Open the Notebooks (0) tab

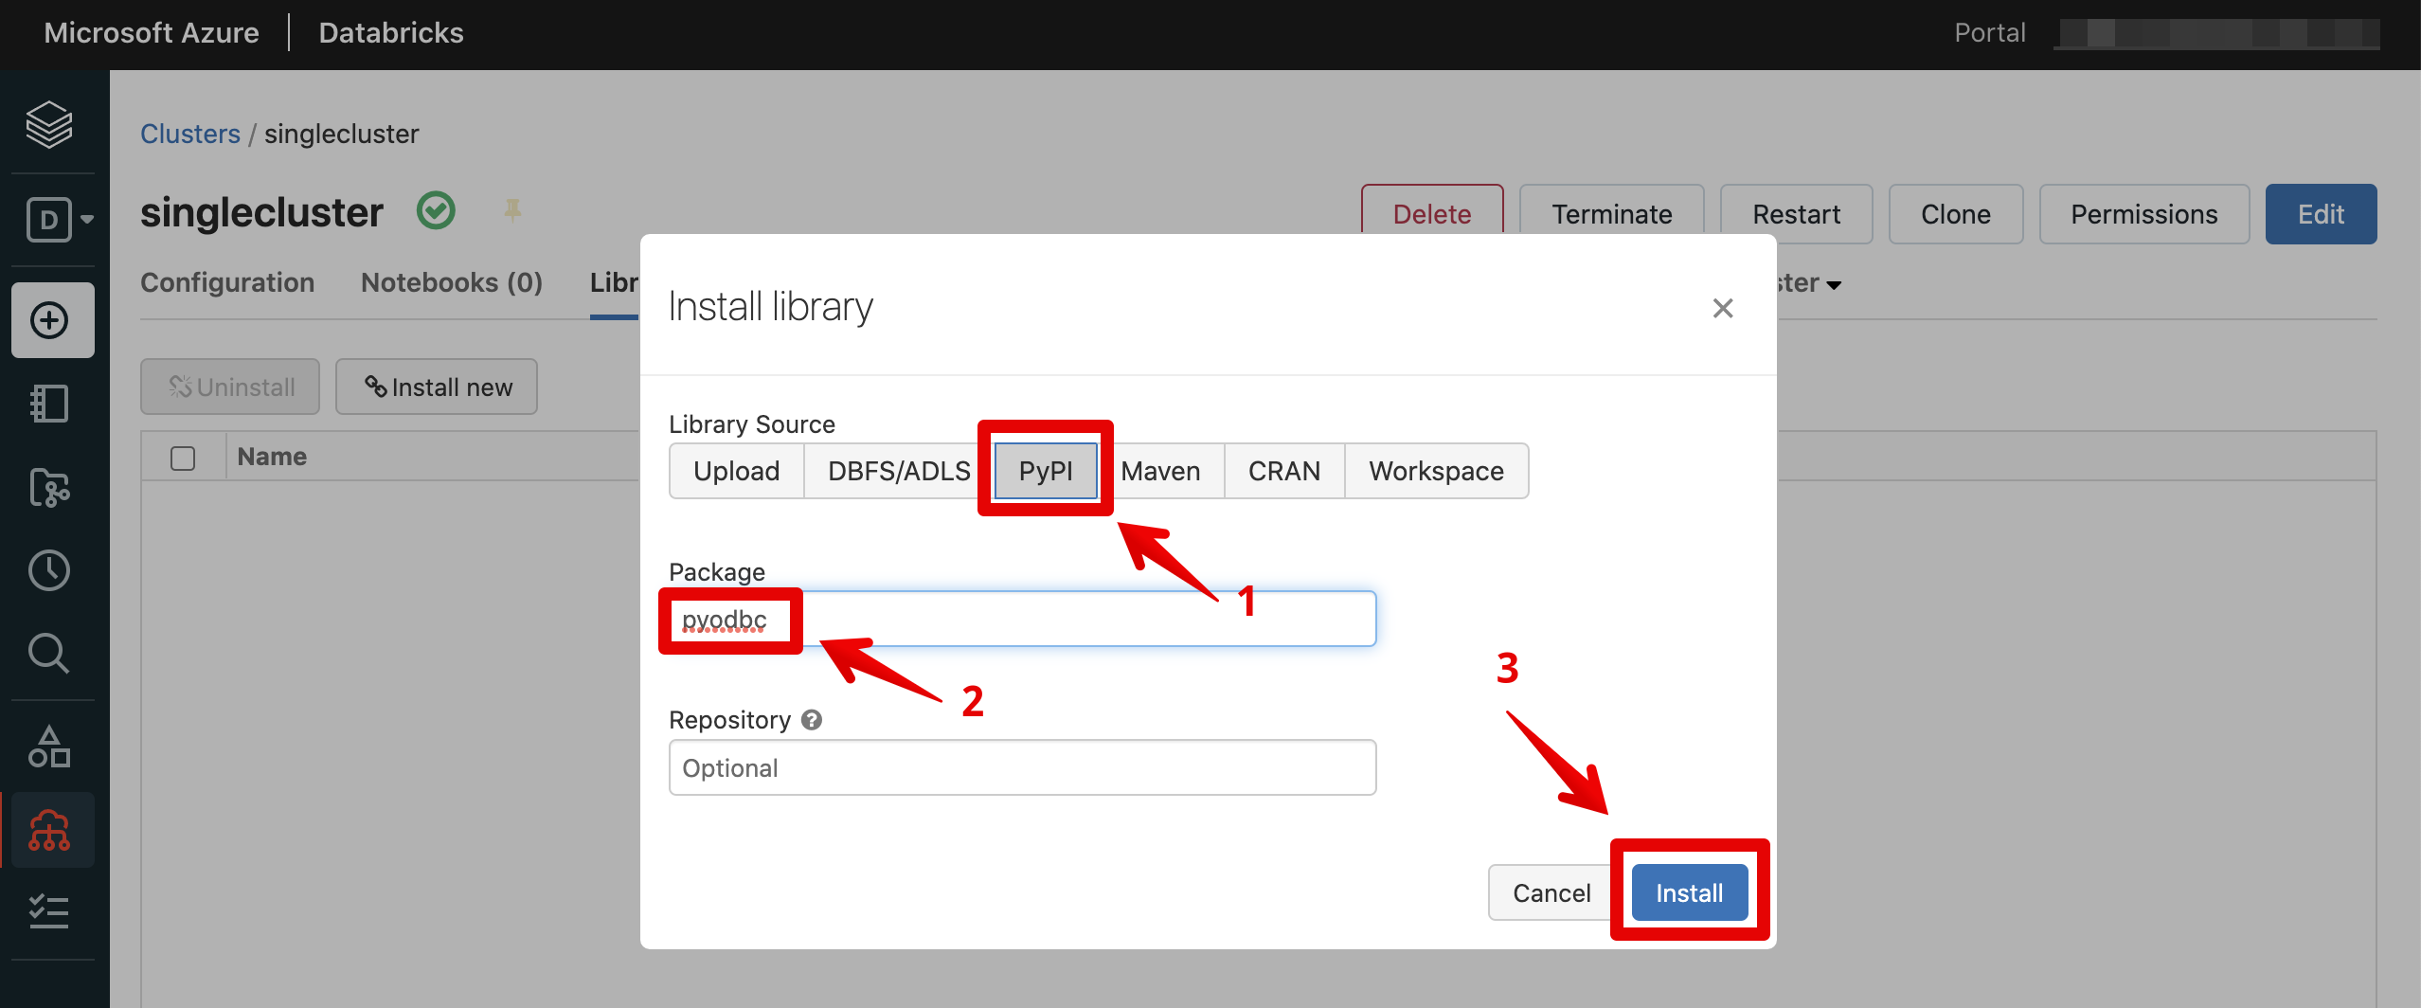[451, 282]
